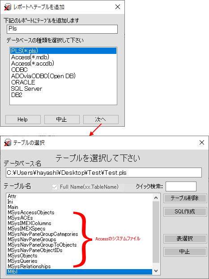The height and width of the screenshot is (279, 209).
Task: Click the table list scroll-down arrow
Action: pos(156,271)
